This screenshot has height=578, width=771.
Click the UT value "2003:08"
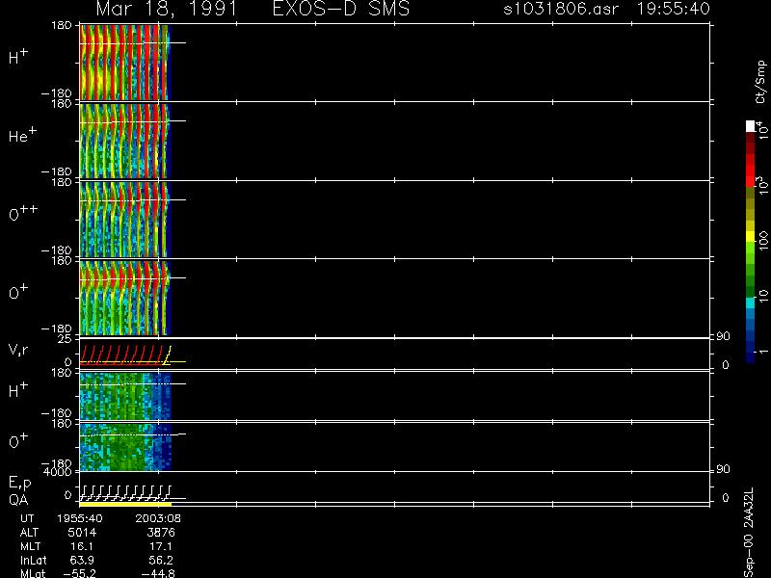click(x=158, y=518)
